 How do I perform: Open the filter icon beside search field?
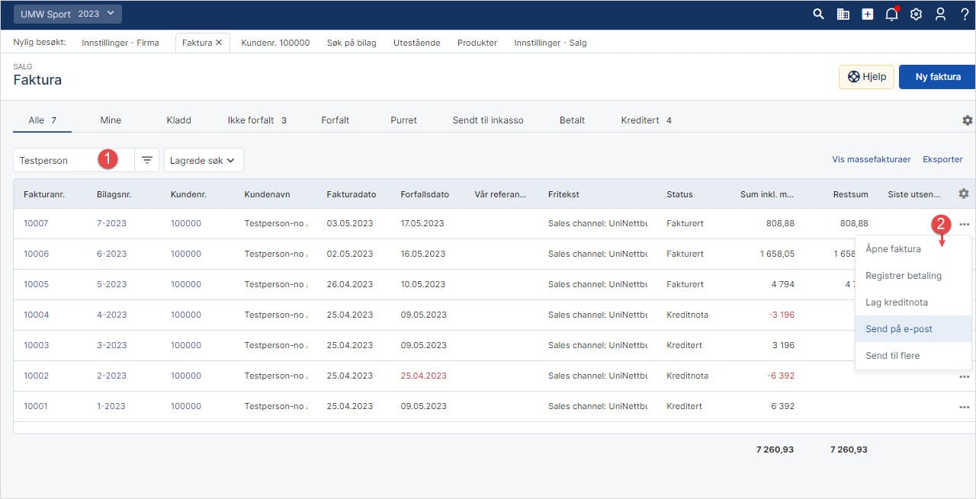147,160
